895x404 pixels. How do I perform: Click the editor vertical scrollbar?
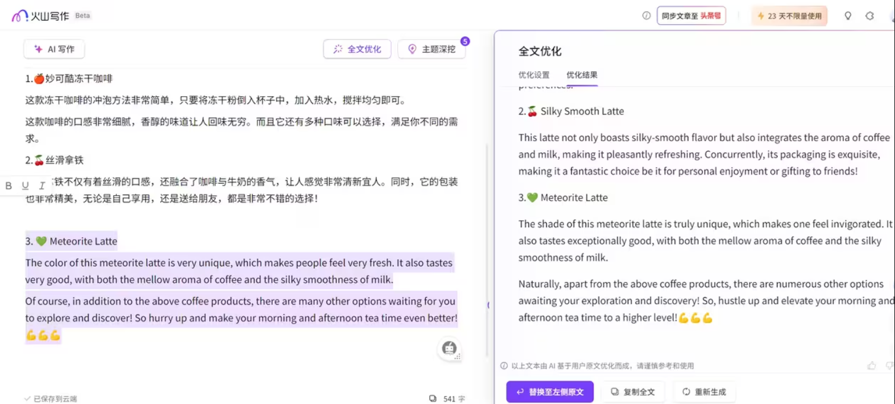point(486,249)
